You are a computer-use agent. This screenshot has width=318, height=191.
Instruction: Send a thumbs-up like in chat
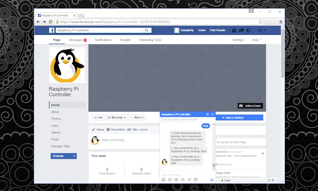click(212, 179)
